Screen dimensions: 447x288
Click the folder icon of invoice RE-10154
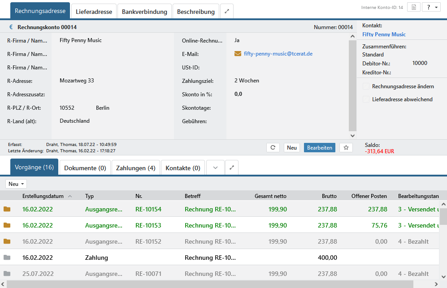pos(7,209)
